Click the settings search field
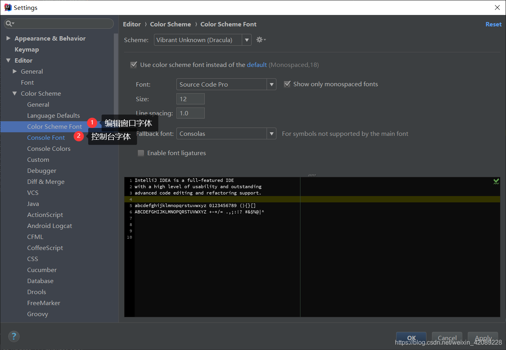 [59, 24]
